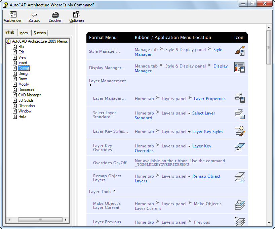Screen dimensions: 275x229
Task: Click Make Object's Layer Current icon
Action: (x=240, y=205)
